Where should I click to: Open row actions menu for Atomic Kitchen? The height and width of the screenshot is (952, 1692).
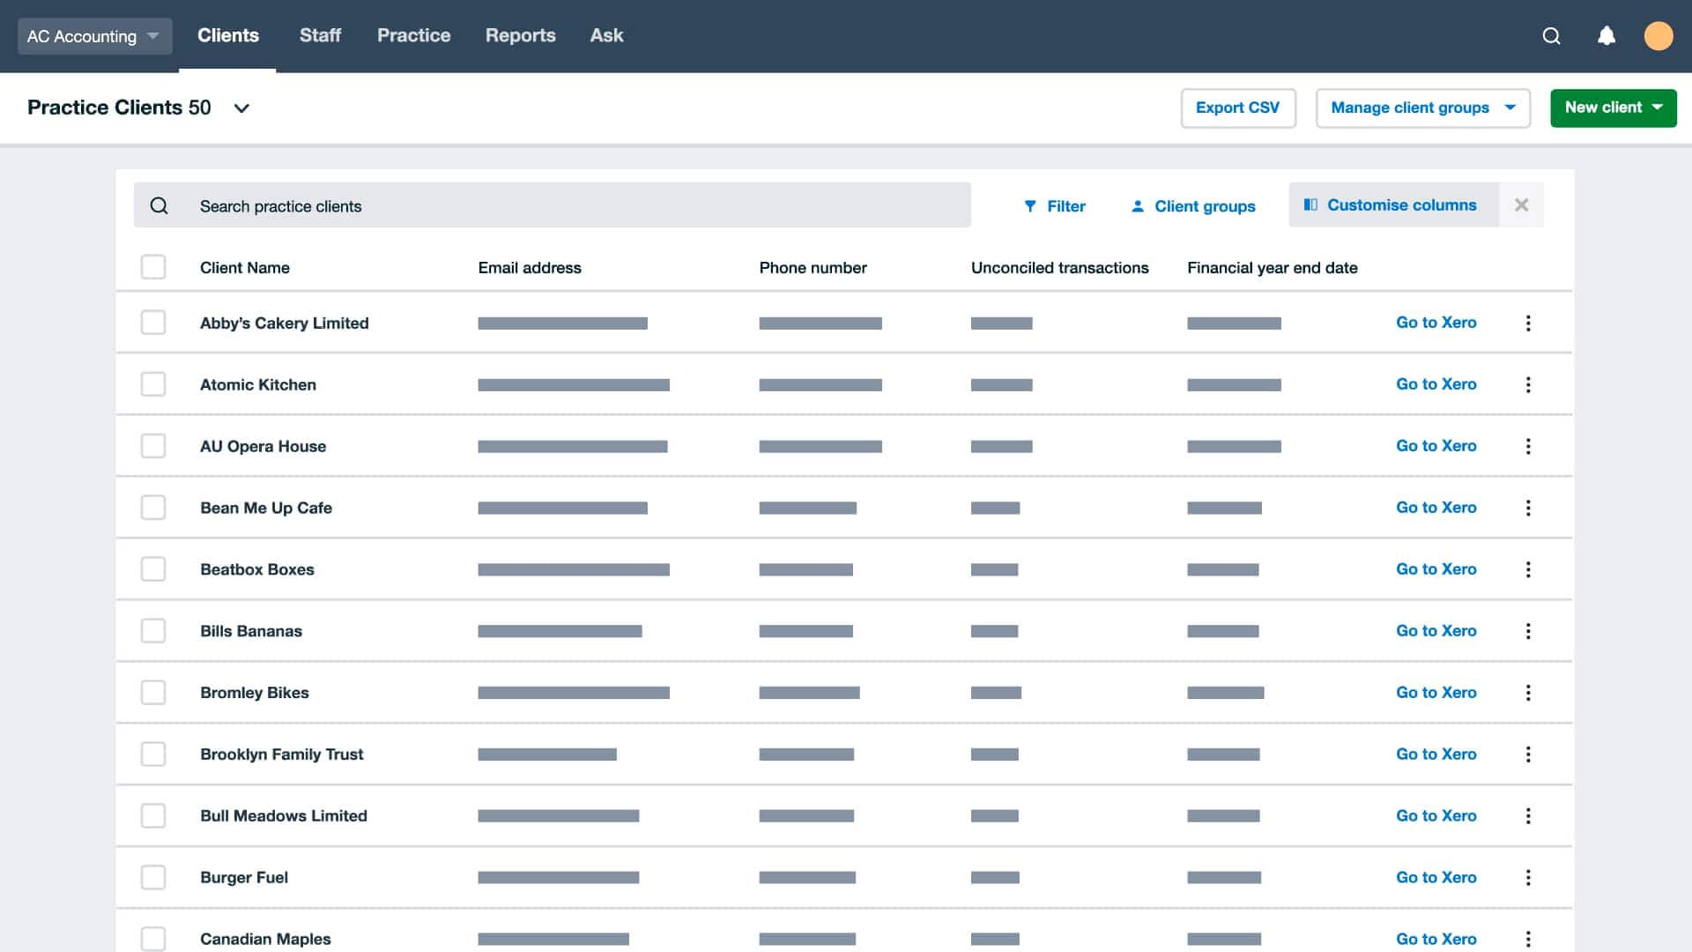(x=1528, y=384)
